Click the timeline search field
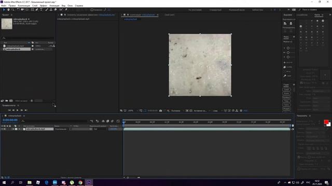Image resolution: width=332 pixels, height=186 pixels. click(x=55, y=121)
